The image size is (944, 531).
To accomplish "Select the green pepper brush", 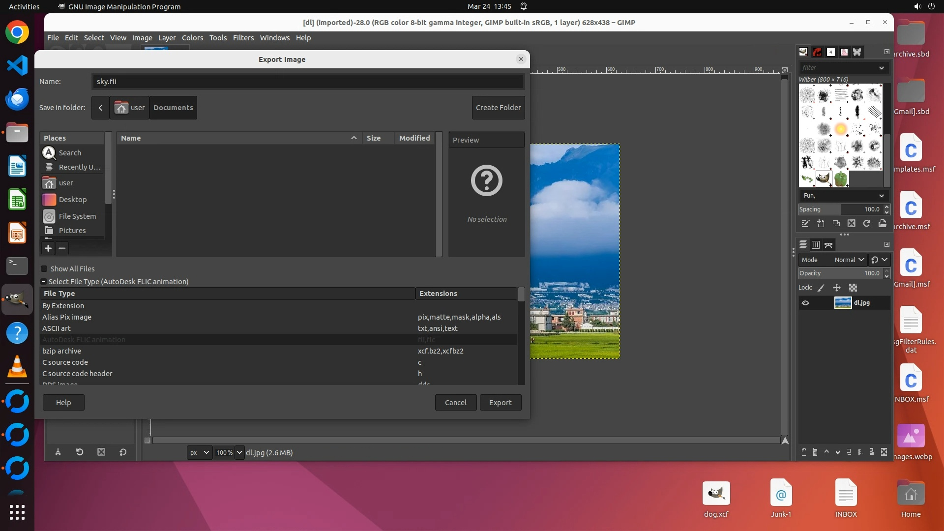I will (841, 178).
